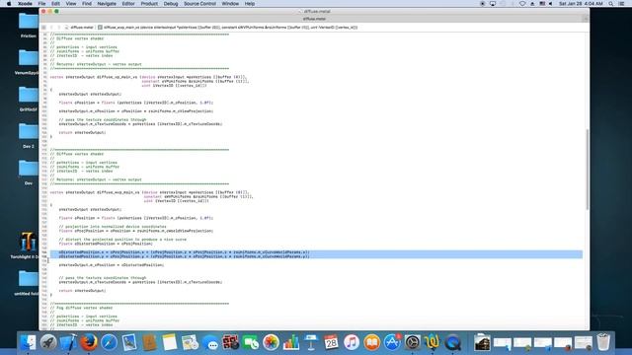Viewport: 632px width, 355px height.
Task: Click the editor vertical scrollbar
Action: point(587,169)
